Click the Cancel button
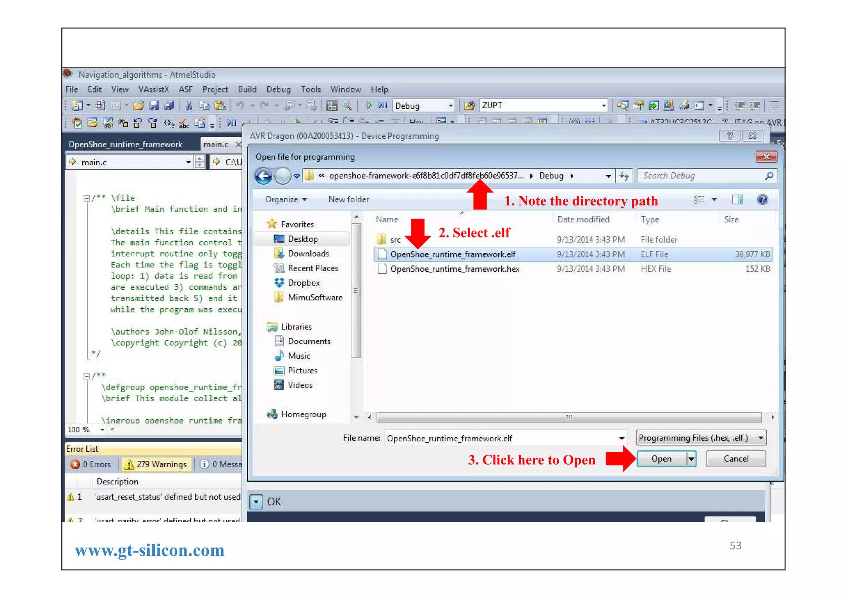 coord(736,459)
